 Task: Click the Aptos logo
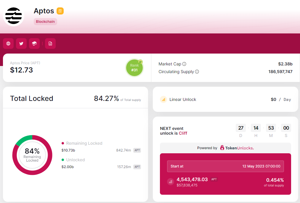click(14, 16)
